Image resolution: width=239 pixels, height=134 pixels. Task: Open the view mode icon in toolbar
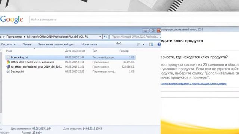139,44
